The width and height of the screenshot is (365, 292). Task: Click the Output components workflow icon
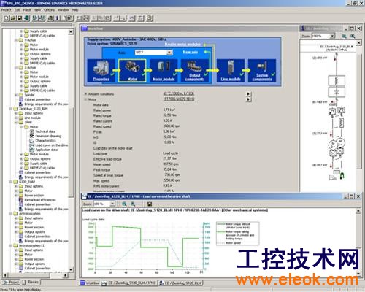tap(195, 70)
